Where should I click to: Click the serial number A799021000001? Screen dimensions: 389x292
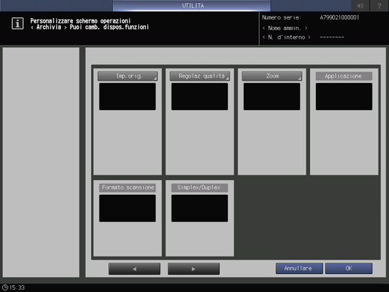(x=339, y=17)
